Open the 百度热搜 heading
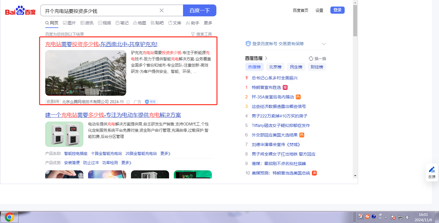Image resolution: width=439 pixels, height=223 pixels. 256,58
